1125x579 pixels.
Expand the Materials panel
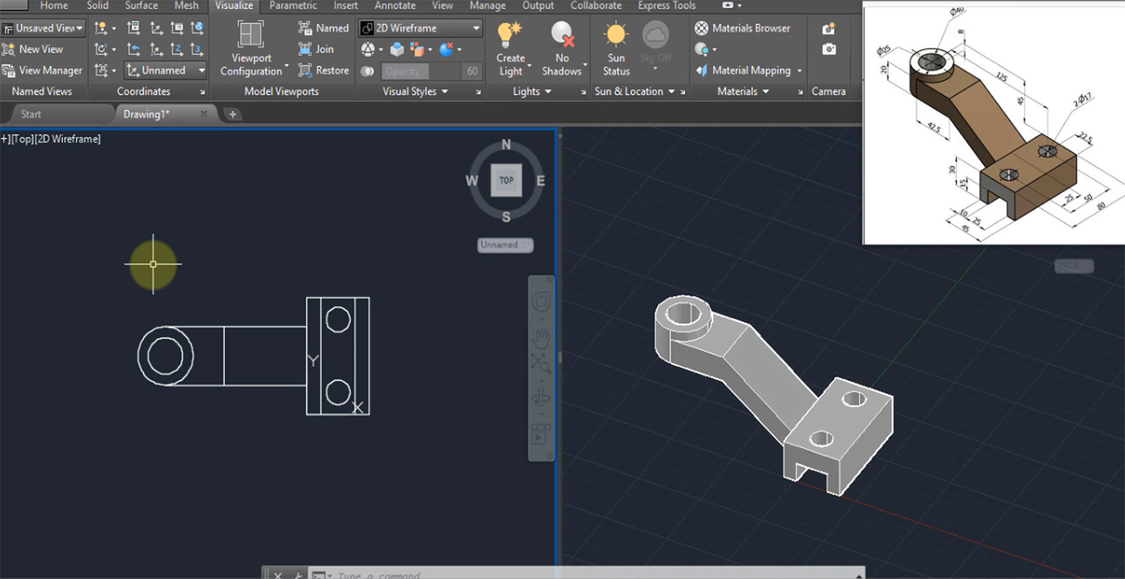click(x=742, y=91)
